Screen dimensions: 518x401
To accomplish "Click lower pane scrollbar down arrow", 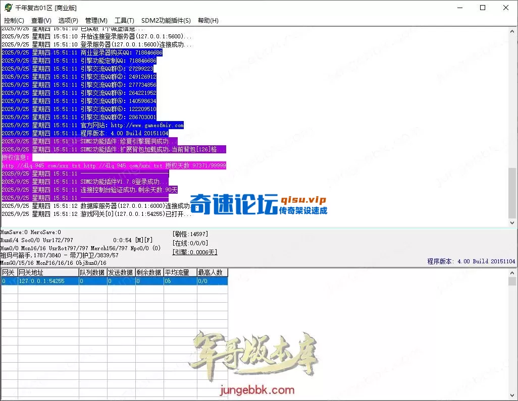I will (512, 395).
